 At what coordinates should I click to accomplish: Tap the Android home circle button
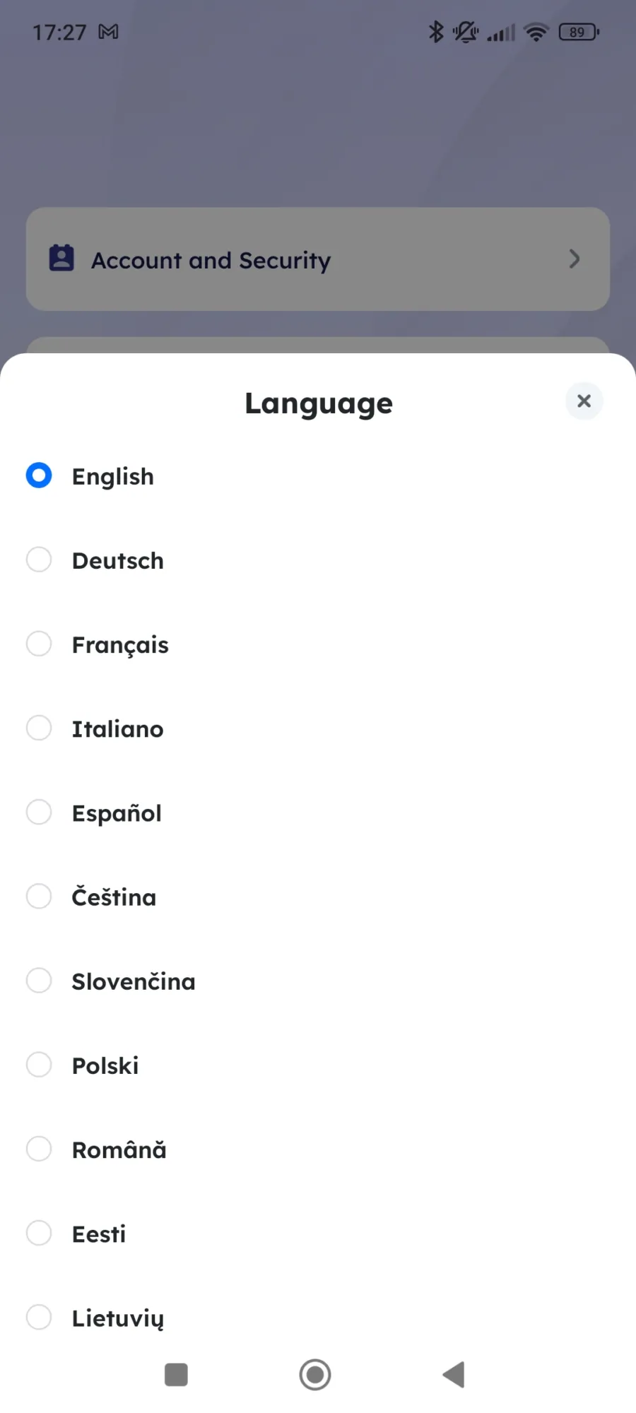click(315, 1375)
